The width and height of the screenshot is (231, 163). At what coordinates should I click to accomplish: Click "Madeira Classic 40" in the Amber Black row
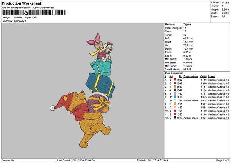click(218, 118)
